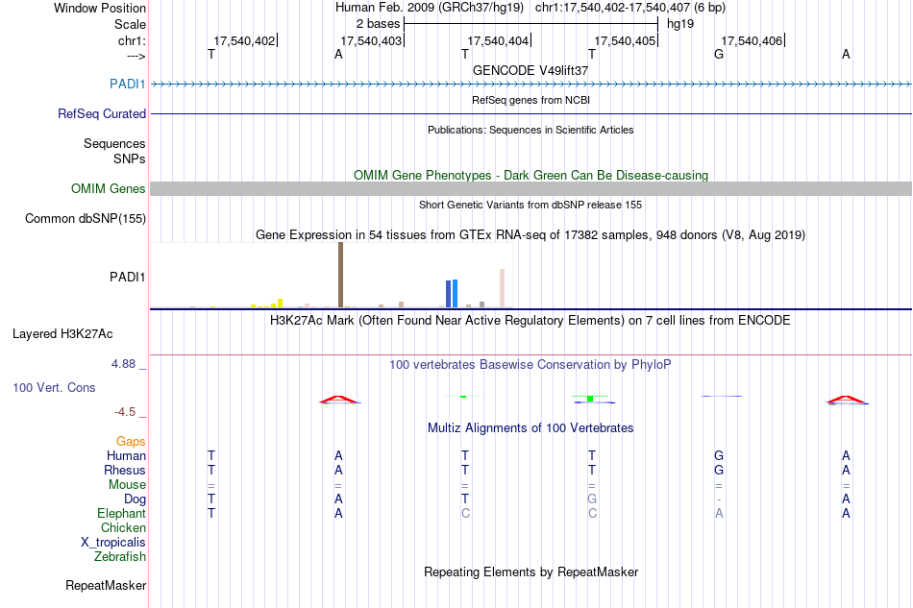This screenshot has height=608, width=913.
Task: Click the gray OMIM Genes bar
Action: click(531, 188)
